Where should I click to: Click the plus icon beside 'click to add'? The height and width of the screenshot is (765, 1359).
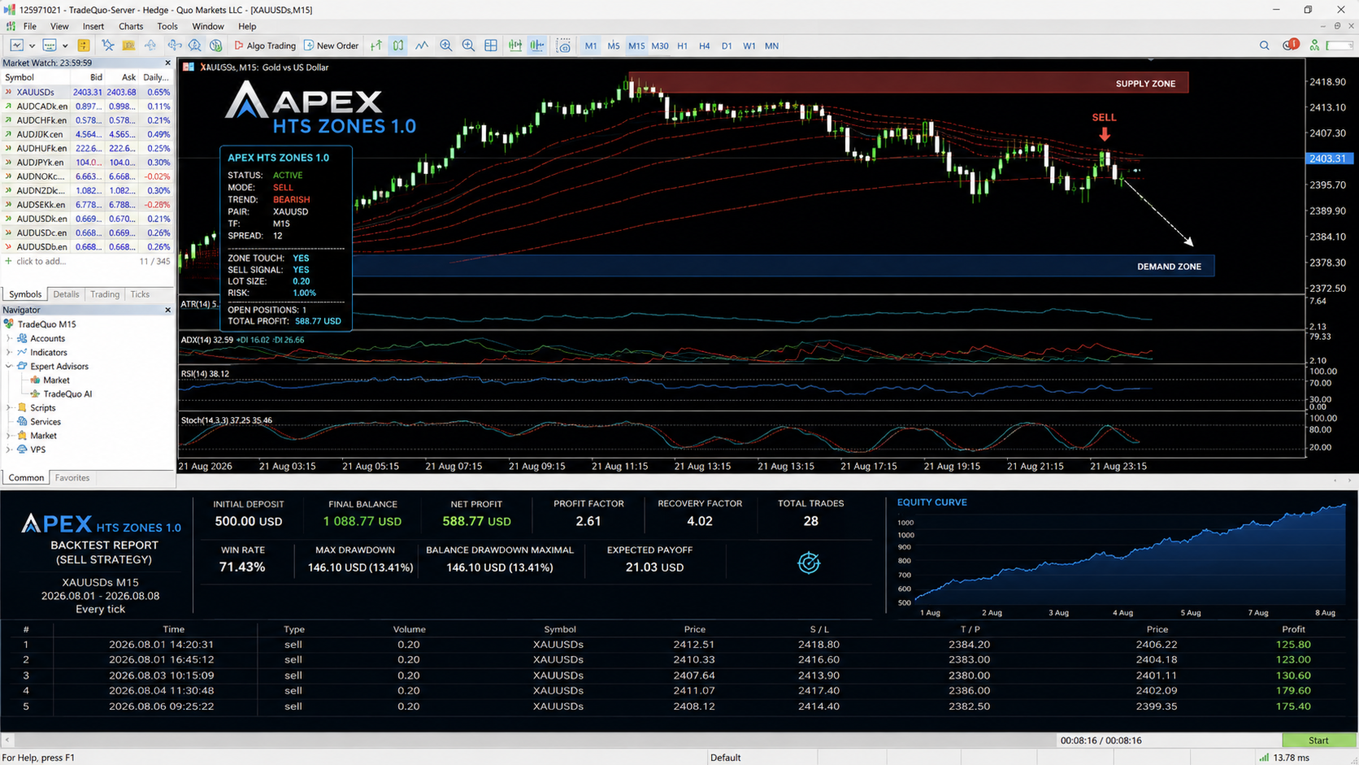coord(8,261)
